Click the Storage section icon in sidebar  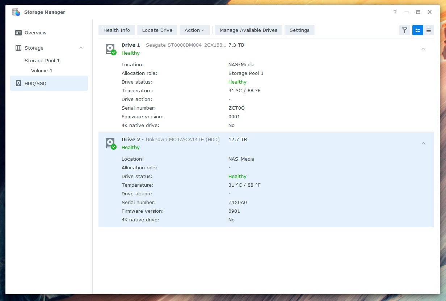pyautogui.click(x=18, y=48)
